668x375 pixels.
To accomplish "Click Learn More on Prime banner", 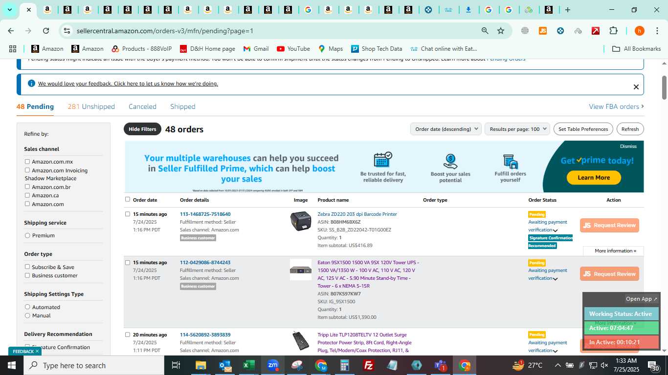I will click(x=594, y=178).
